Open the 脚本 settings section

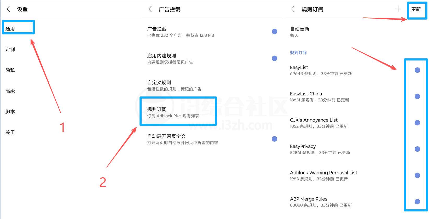tap(10, 112)
